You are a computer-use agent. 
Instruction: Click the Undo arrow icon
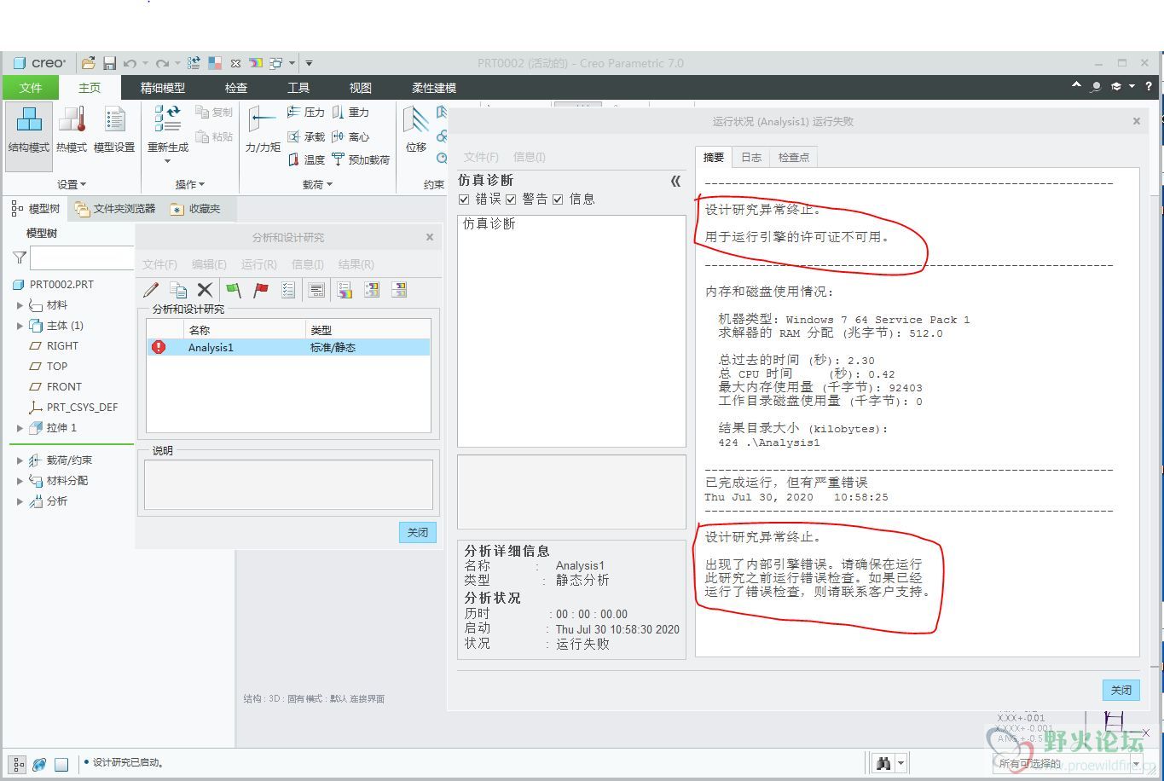tap(130, 63)
